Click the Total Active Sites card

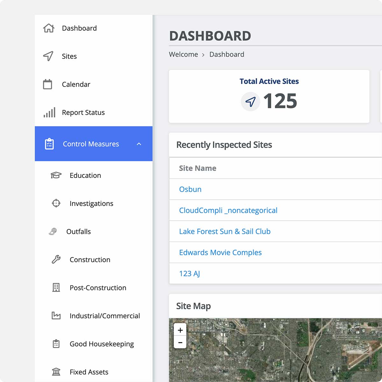point(269,96)
